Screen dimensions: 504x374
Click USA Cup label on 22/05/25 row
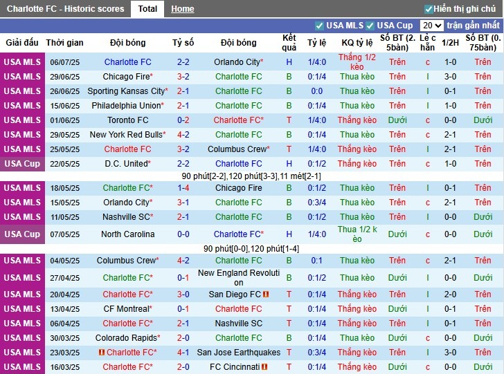(22, 164)
